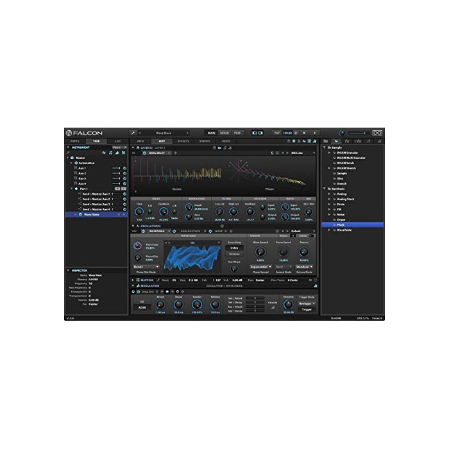This screenshot has width=449, height=449.
Task: Switch to the Parts tab
Action: click(75, 141)
